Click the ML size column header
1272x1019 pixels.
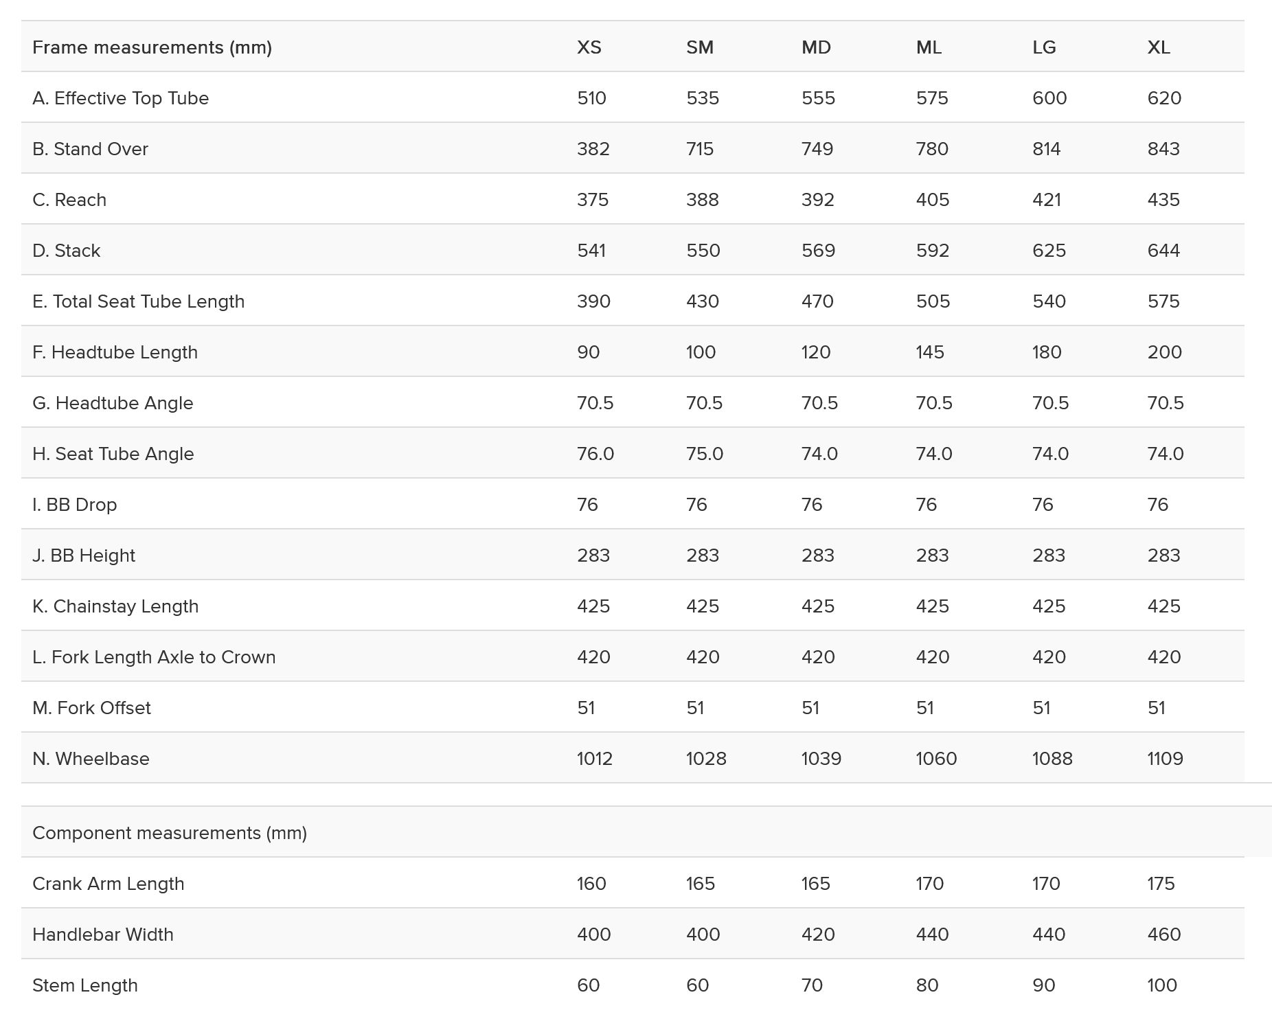pos(928,47)
